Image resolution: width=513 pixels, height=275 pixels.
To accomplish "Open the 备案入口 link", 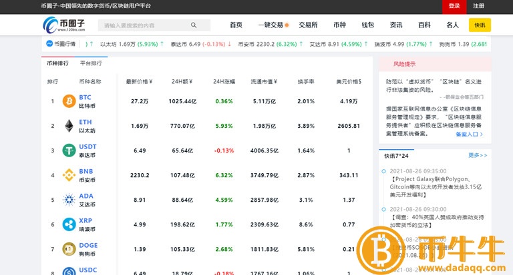I will (469, 134).
